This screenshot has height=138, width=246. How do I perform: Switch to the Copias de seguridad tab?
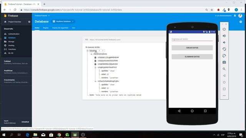click(x=60, y=28)
